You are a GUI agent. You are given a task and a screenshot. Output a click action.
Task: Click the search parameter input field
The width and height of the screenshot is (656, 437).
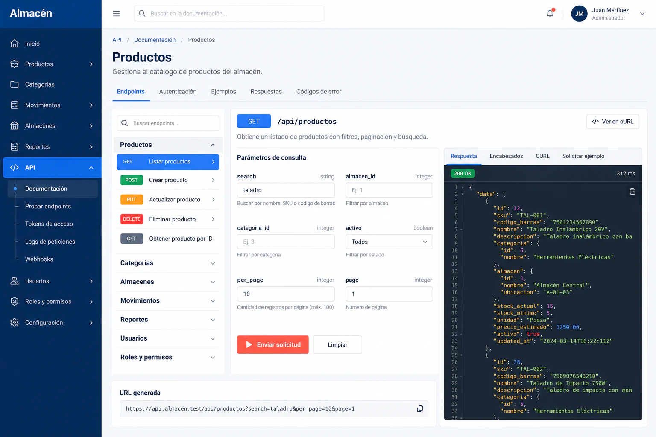[286, 190]
